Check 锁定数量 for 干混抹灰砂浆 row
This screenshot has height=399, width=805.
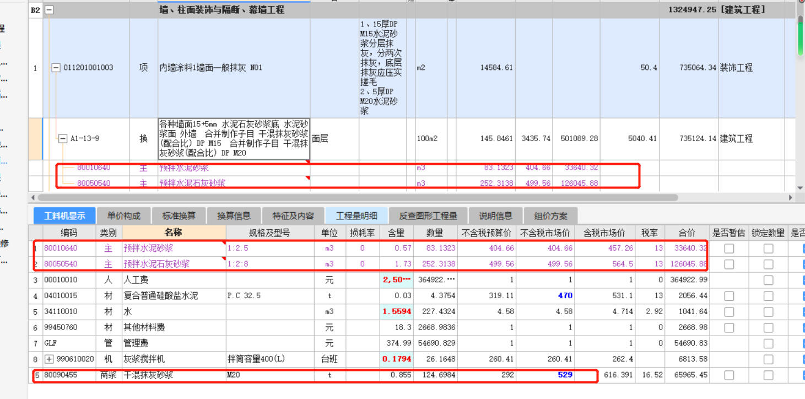click(768, 375)
